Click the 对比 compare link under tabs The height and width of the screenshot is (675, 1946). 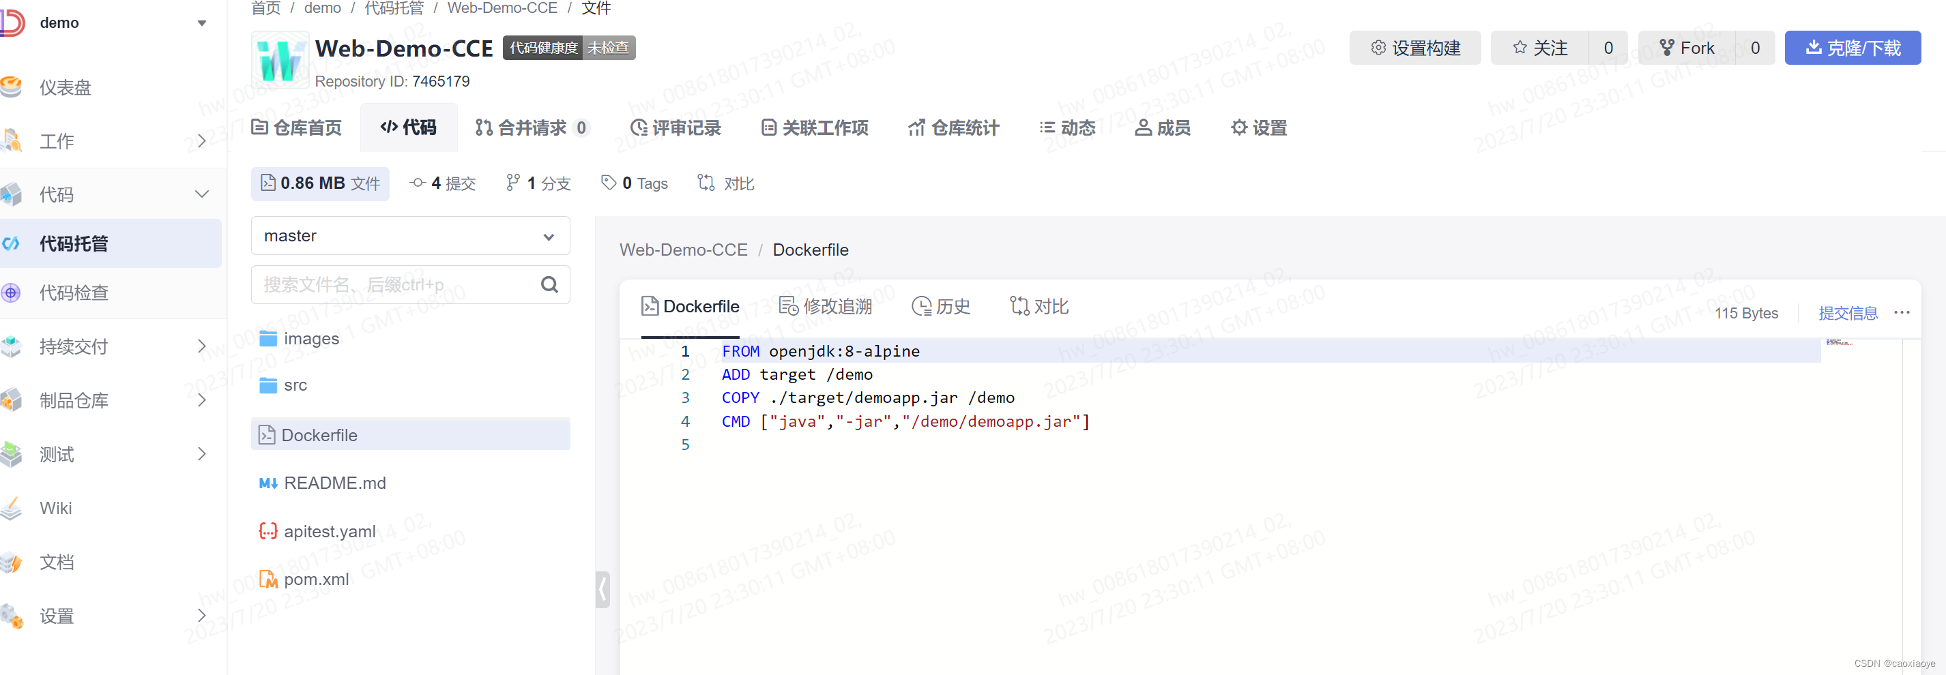pos(726,183)
